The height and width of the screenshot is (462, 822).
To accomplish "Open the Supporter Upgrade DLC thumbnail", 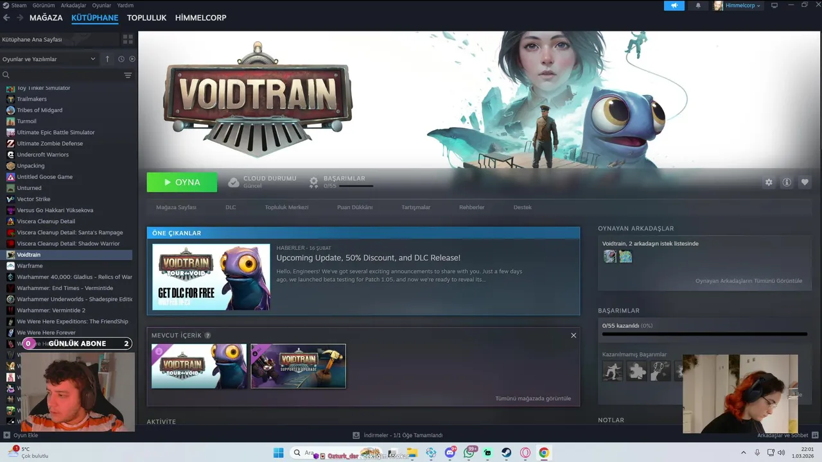I will pyautogui.click(x=298, y=366).
